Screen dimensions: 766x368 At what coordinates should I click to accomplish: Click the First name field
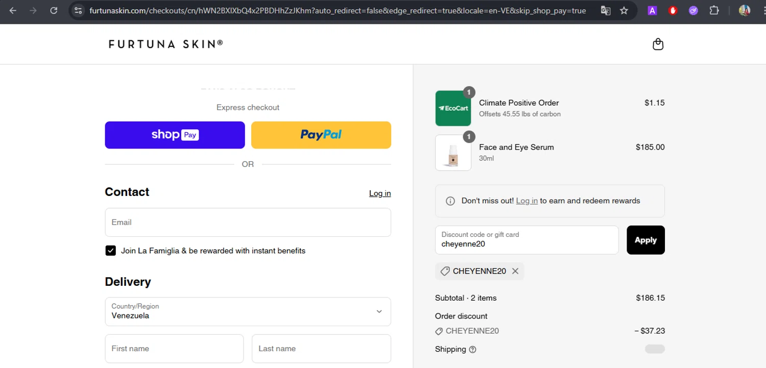click(174, 349)
